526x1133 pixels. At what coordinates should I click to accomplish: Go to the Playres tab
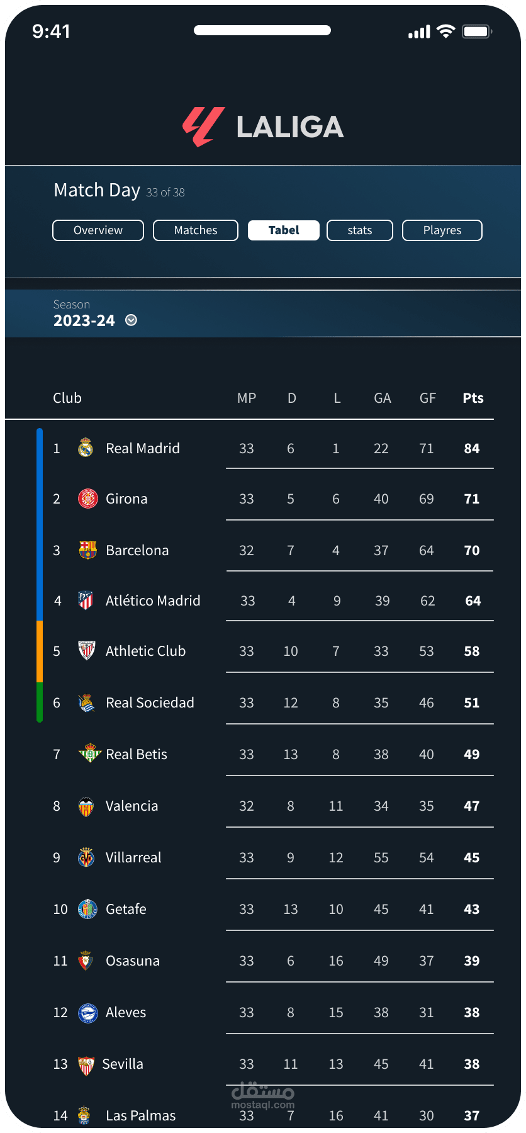point(442,230)
